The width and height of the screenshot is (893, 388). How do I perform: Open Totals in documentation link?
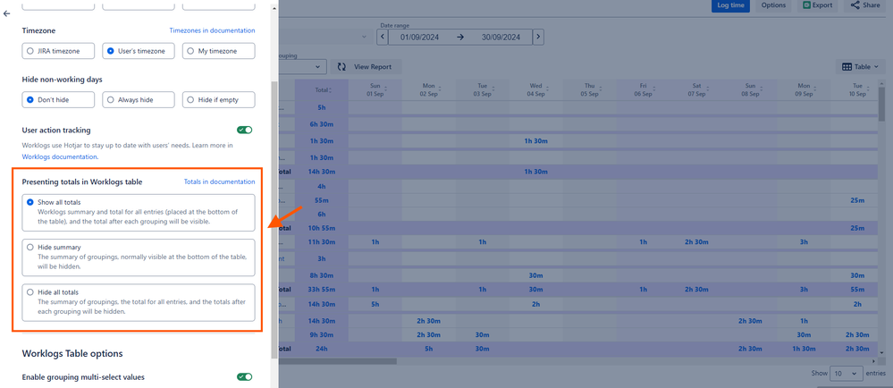(x=219, y=181)
